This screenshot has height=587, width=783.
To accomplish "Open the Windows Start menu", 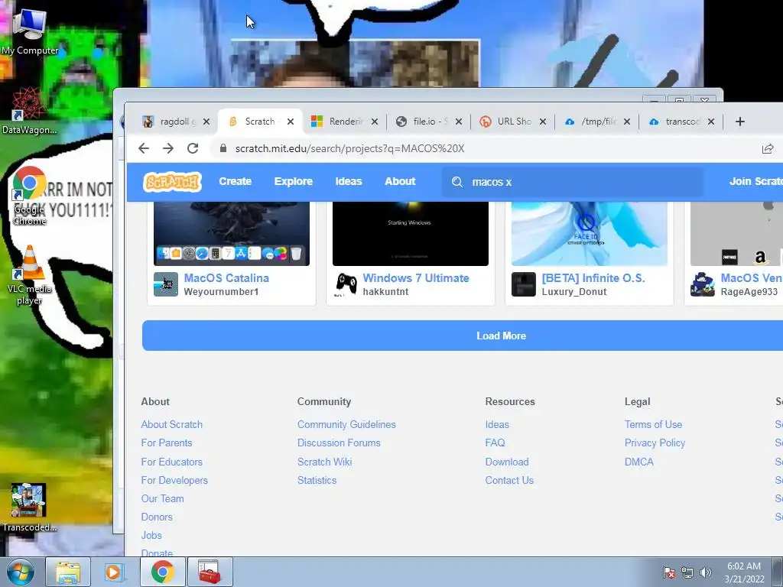I will 20,572.
